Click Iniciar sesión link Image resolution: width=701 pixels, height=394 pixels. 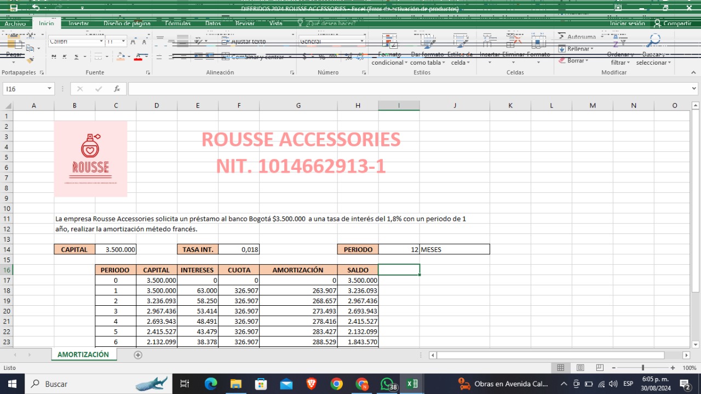627,24
